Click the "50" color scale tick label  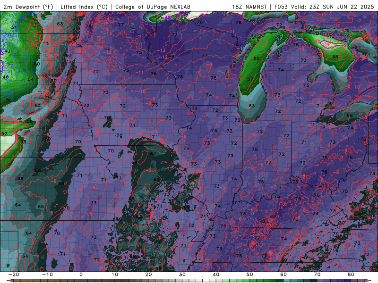(x=250, y=275)
